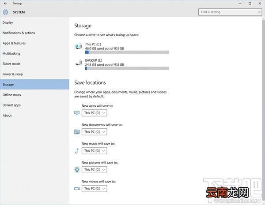Click the video camera icon

click(77, 188)
